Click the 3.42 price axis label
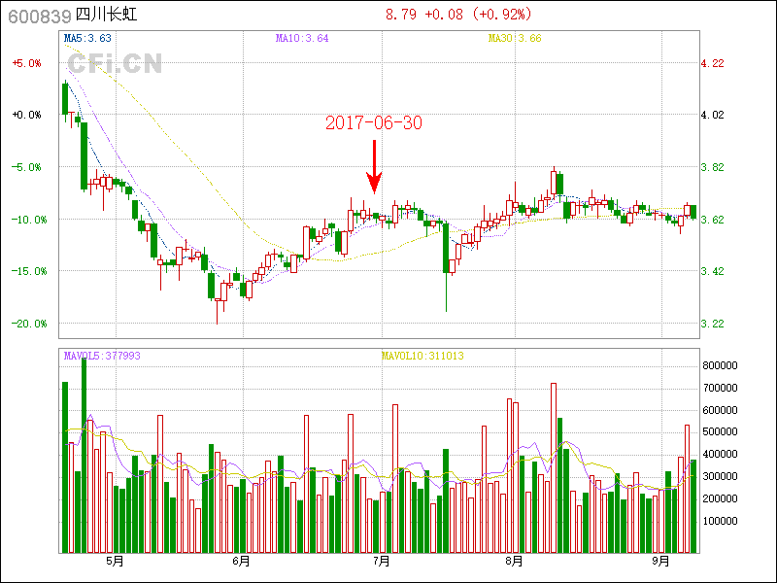Image resolution: width=777 pixels, height=583 pixels. (713, 271)
